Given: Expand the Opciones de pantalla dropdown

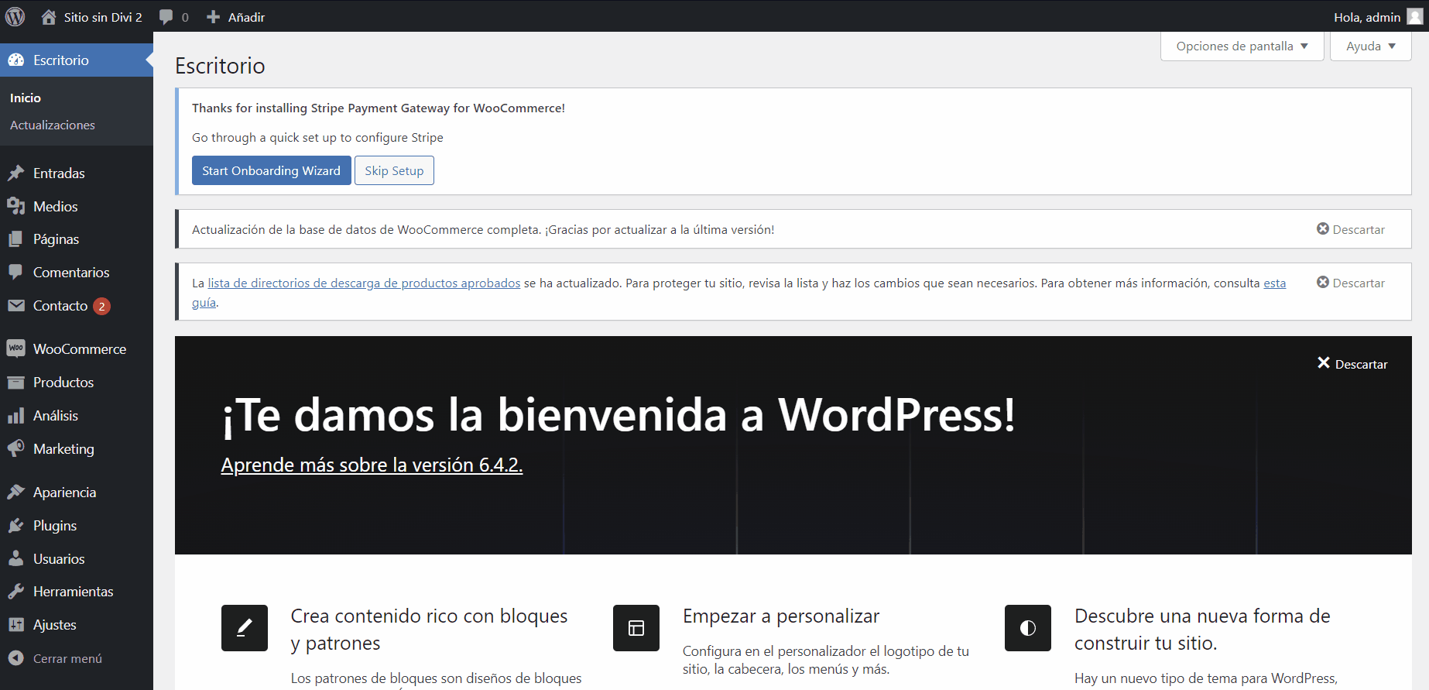Looking at the screenshot, I should (1242, 46).
